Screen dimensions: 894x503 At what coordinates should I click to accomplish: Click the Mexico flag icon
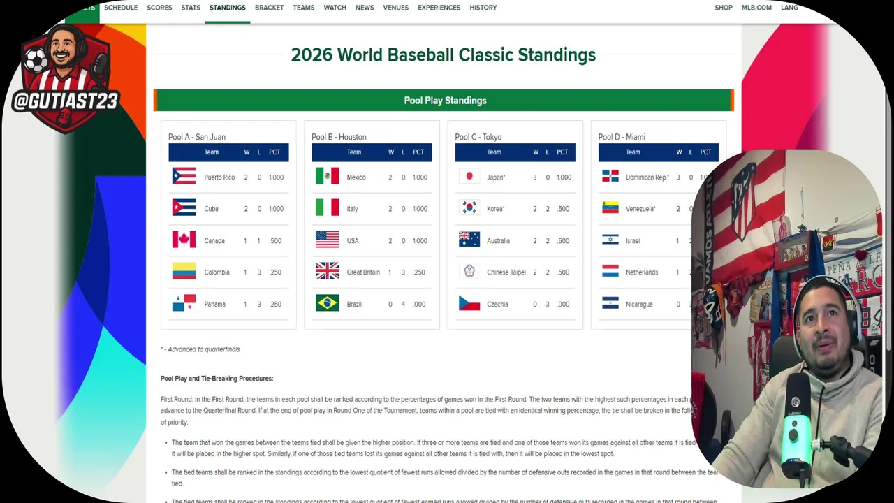(x=327, y=176)
